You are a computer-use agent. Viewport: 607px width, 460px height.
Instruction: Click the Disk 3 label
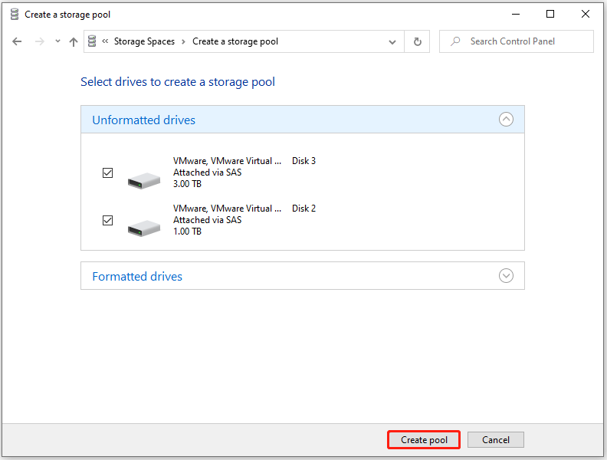click(x=304, y=161)
